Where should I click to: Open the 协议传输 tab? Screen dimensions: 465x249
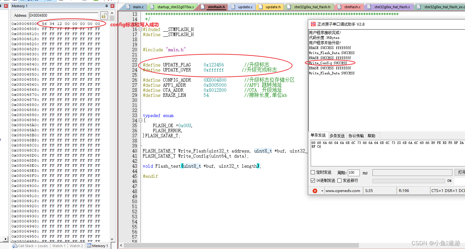356,136
